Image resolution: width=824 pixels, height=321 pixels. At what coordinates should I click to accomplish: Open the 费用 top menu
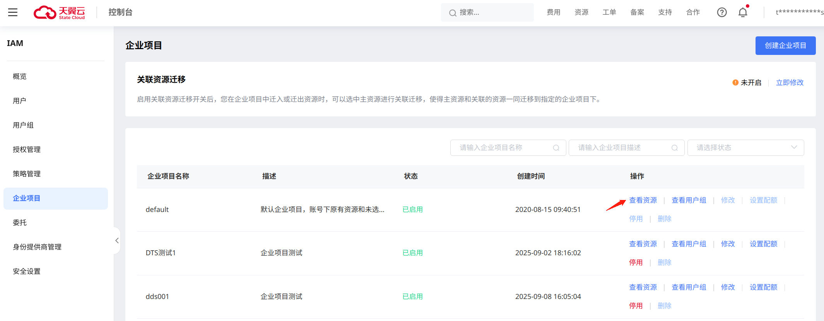click(x=553, y=12)
